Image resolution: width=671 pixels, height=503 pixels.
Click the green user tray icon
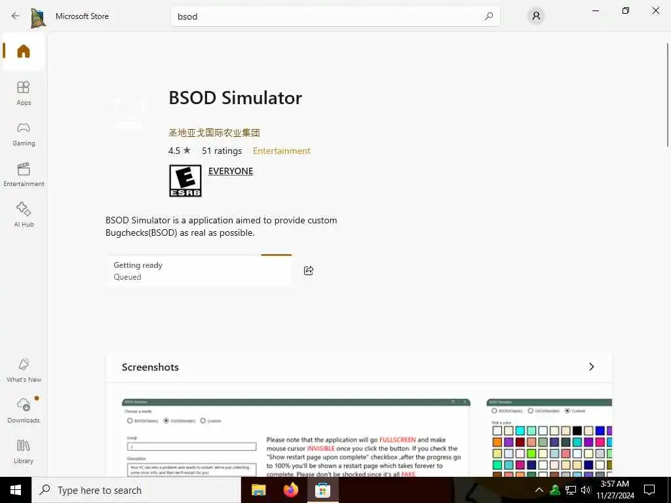[x=555, y=490]
